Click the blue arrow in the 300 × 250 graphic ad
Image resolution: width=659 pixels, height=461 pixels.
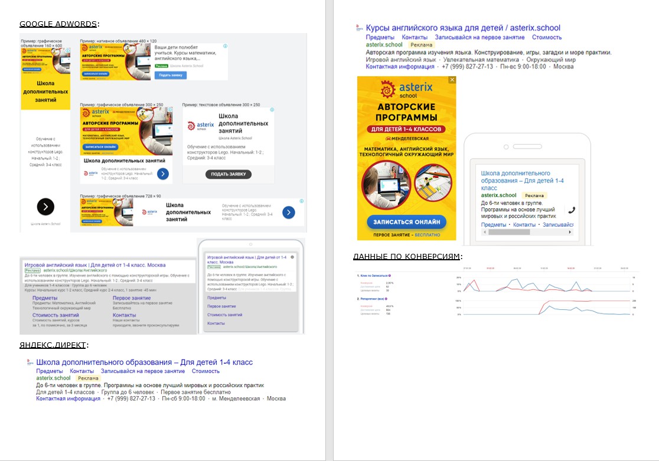(162, 174)
